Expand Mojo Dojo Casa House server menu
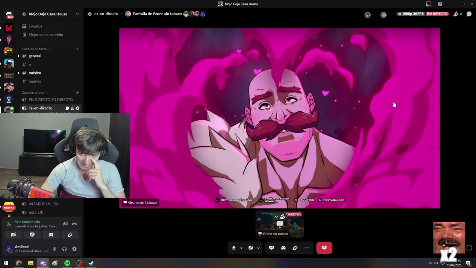The image size is (476, 268). (x=51, y=14)
